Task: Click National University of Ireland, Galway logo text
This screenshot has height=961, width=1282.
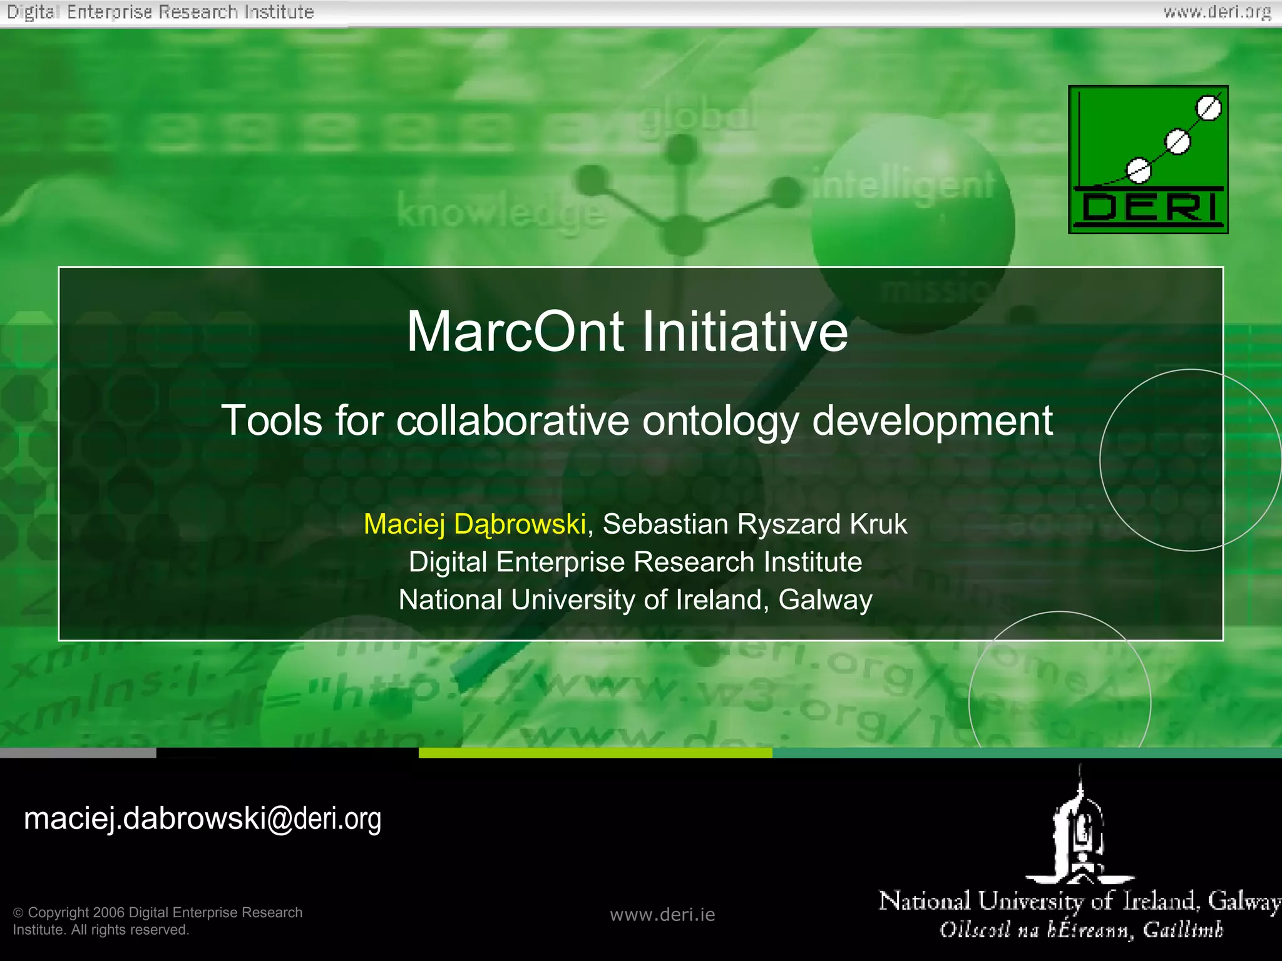Action: coord(1079,902)
